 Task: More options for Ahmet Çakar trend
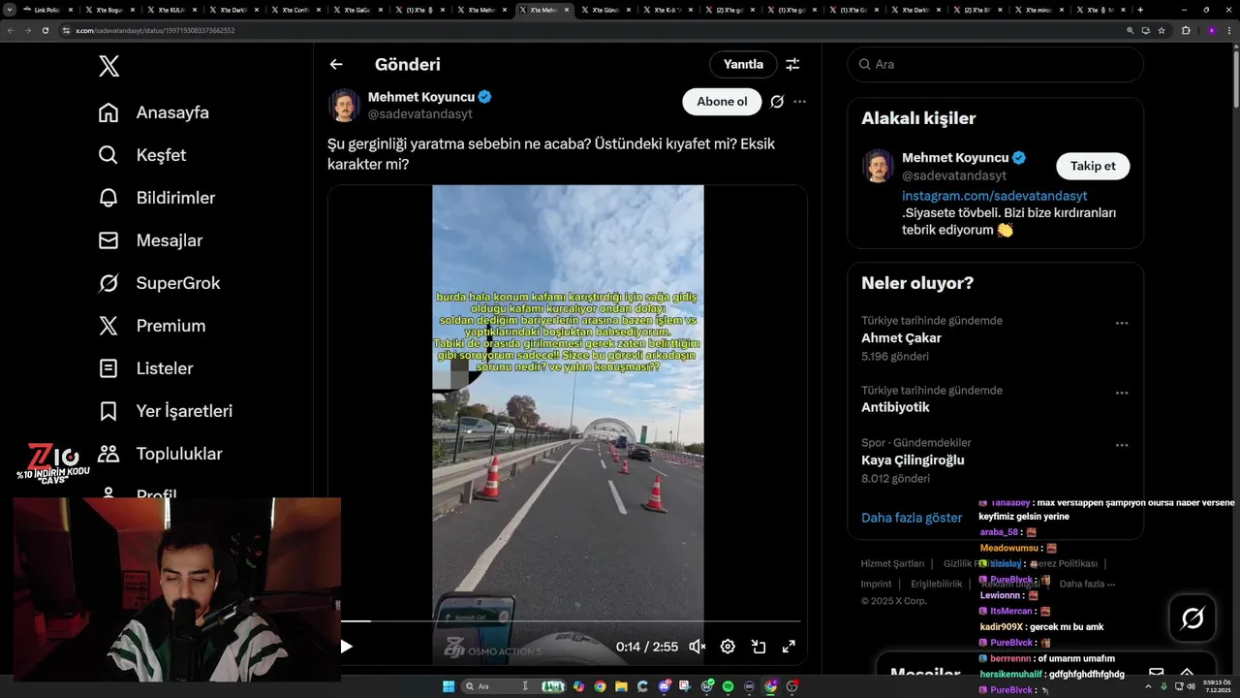1122,324
